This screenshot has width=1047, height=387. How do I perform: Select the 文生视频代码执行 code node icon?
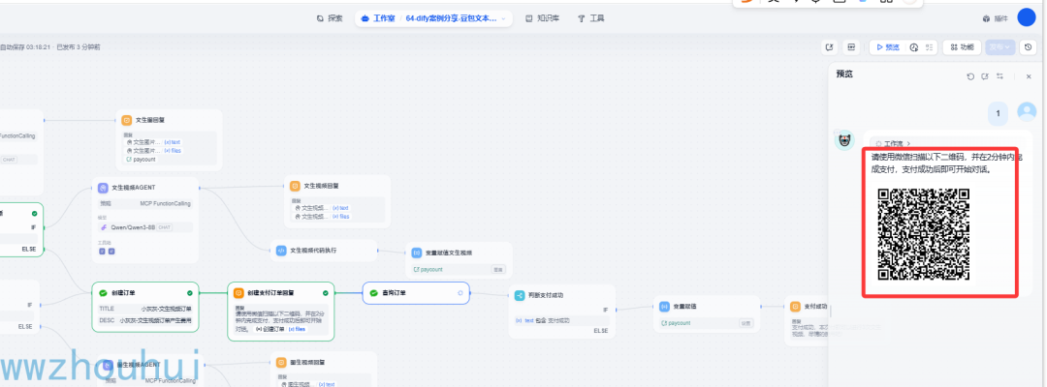click(x=282, y=251)
